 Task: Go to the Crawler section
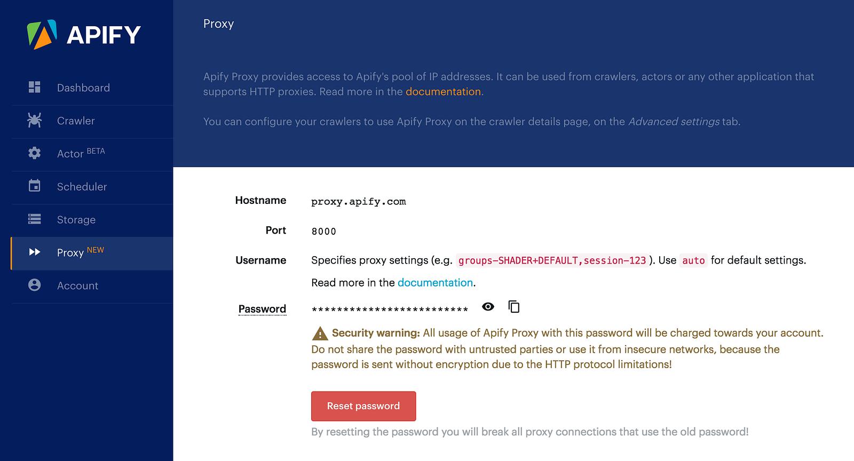[x=76, y=121]
